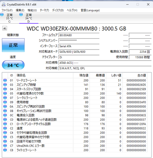Click the 現在値 column header
Viewport: 153px width, 158px height.
[x=81, y=75]
